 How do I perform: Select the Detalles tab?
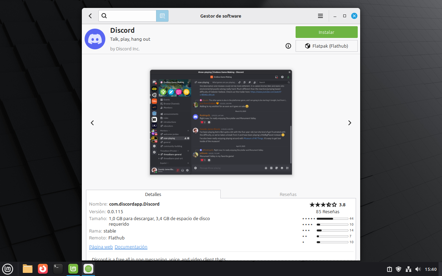pos(153,194)
